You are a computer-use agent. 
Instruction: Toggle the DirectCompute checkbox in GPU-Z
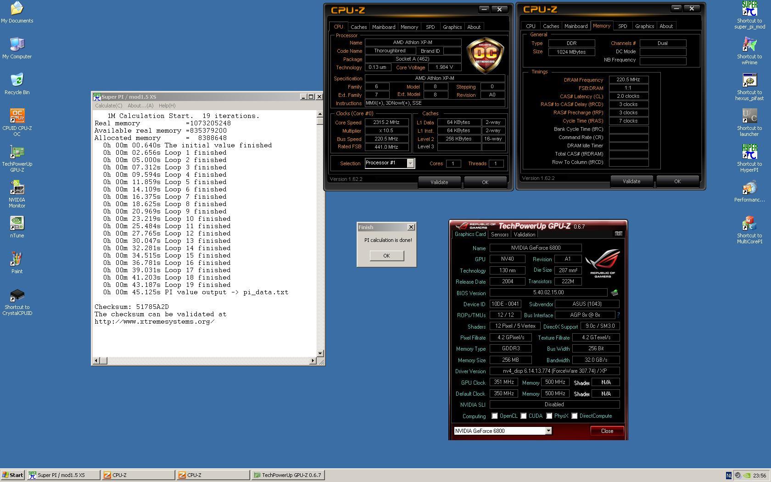click(x=574, y=416)
